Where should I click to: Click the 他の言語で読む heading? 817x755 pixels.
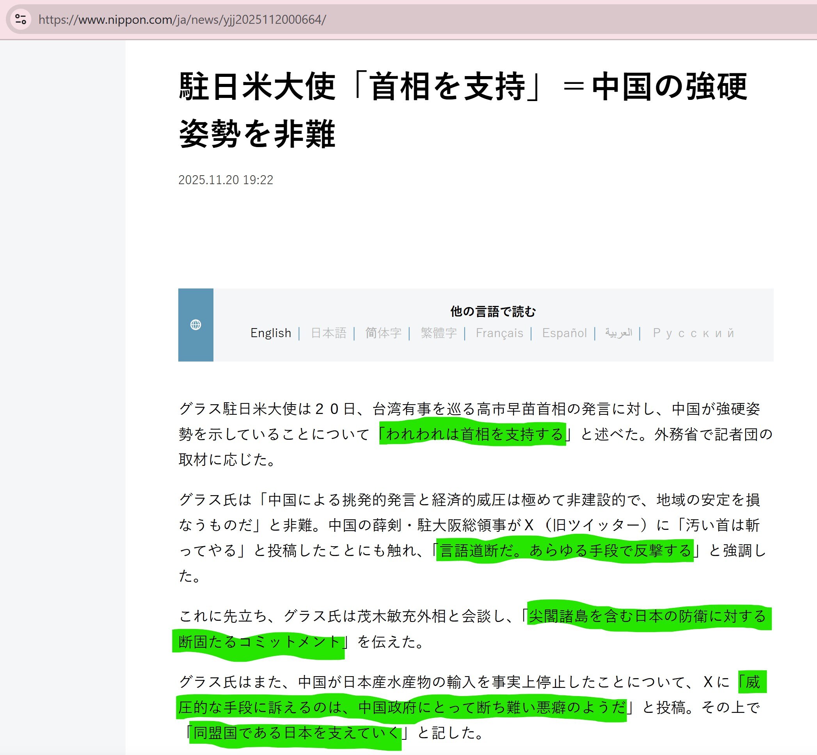(493, 311)
